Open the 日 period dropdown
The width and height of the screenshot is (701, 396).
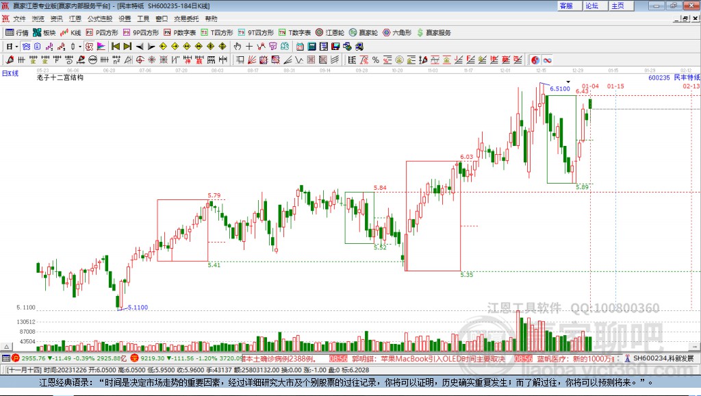point(12,46)
